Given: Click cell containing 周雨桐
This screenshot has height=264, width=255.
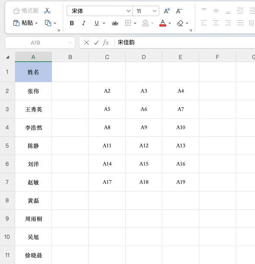Looking at the screenshot, I should (x=33, y=219).
